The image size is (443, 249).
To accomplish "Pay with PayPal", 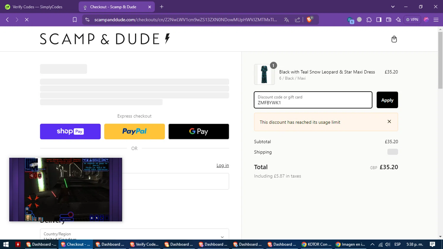I will 134,131.
